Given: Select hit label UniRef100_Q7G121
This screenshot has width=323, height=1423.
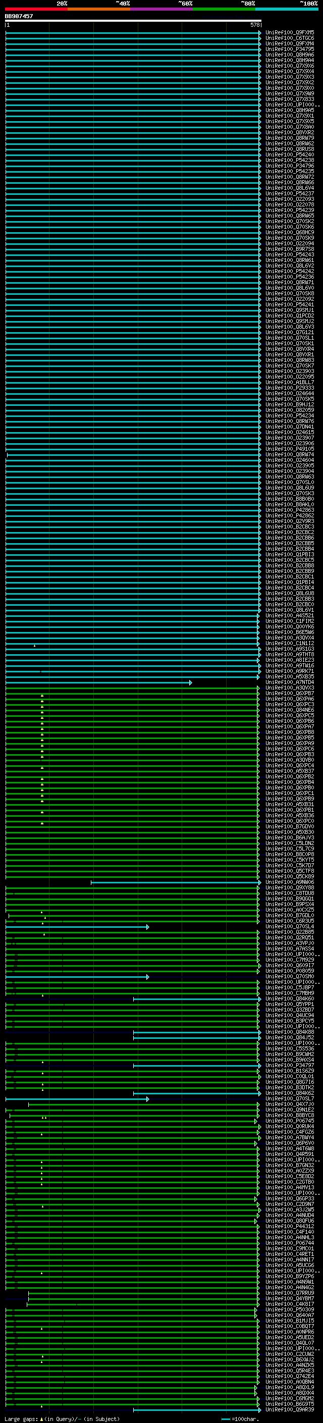Looking at the screenshot, I should tap(290, 333).
